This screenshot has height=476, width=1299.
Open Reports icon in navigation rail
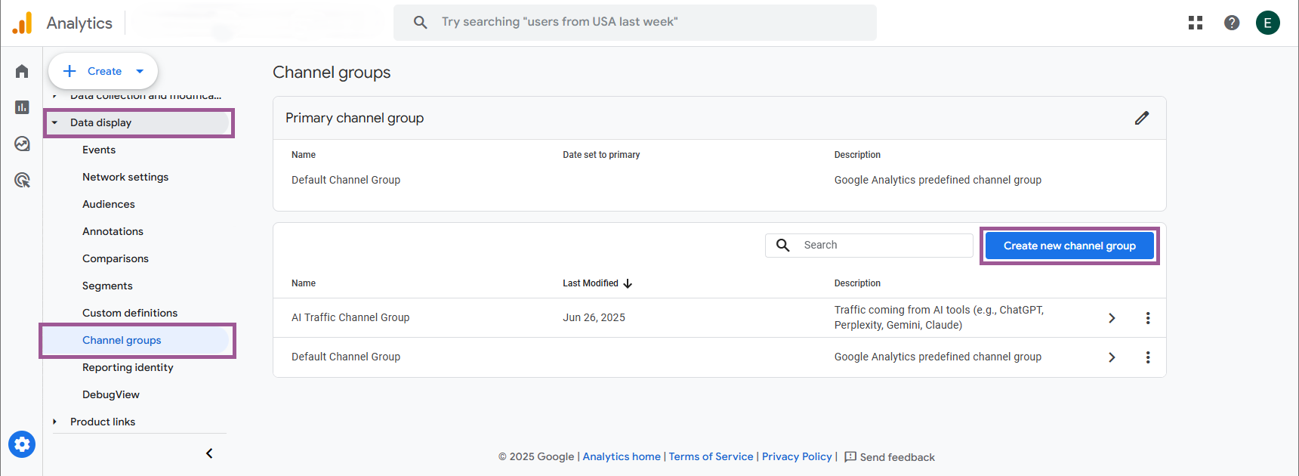tap(22, 107)
